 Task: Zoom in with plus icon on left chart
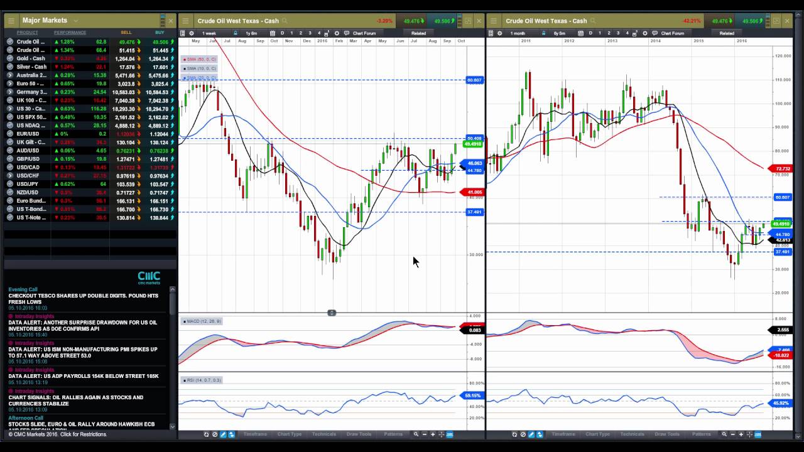click(x=433, y=434)
